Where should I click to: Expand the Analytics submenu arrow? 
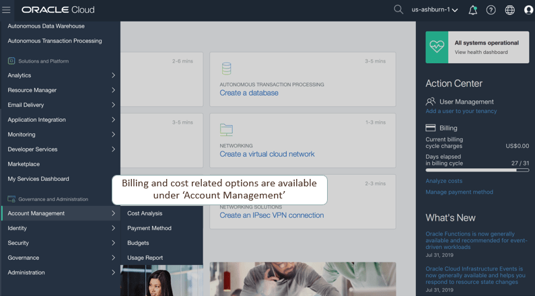click(x=113, y=75)
